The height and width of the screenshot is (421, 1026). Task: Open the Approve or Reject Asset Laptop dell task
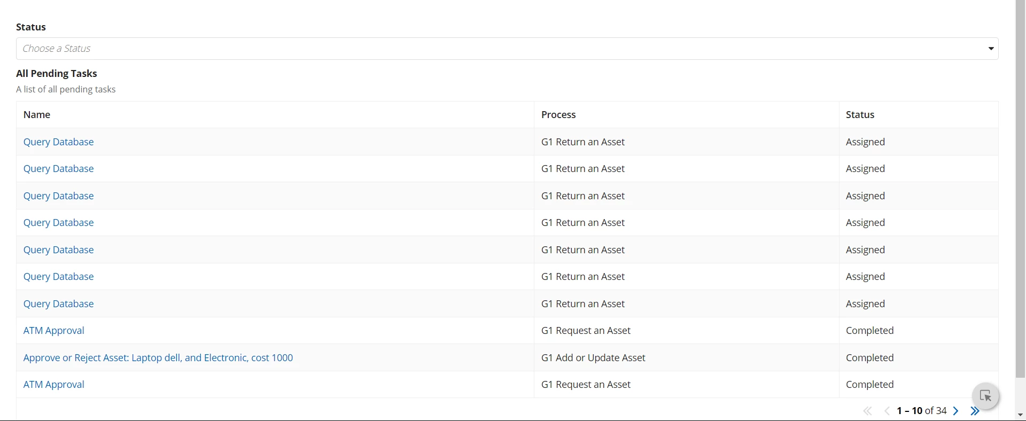(158, 358)
